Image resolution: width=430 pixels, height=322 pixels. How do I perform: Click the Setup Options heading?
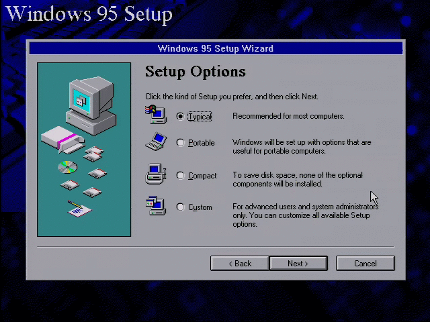[x=196, y=72]
